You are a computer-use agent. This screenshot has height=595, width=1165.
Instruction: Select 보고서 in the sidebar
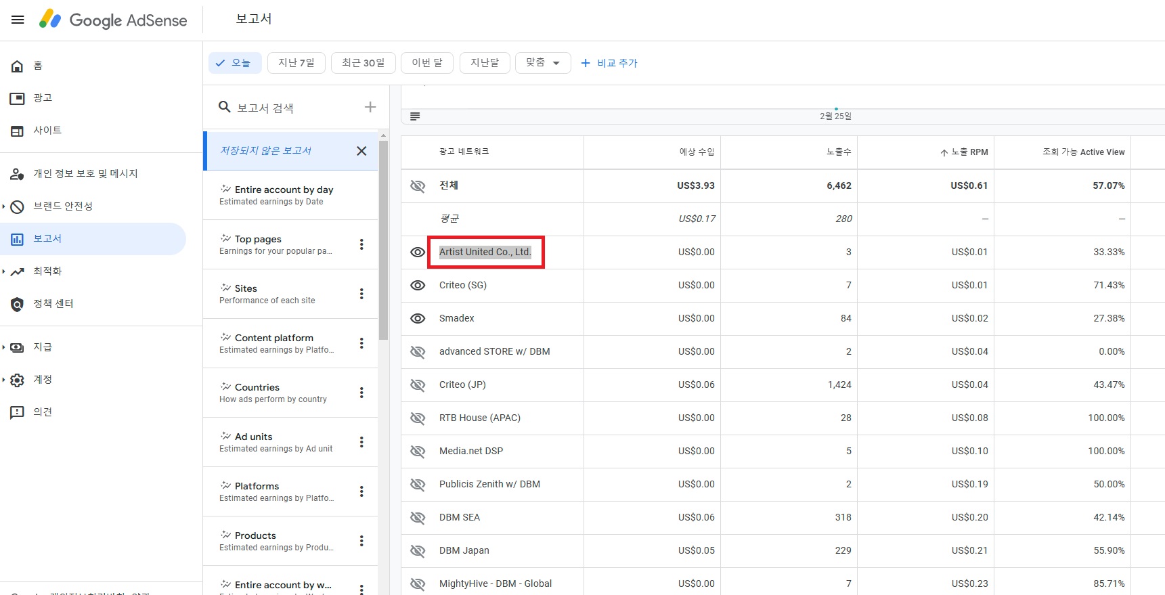click(93, 239)
